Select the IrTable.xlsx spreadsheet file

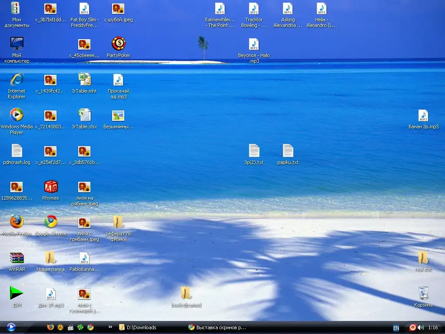pyautogui.click(x=84, y=115)
